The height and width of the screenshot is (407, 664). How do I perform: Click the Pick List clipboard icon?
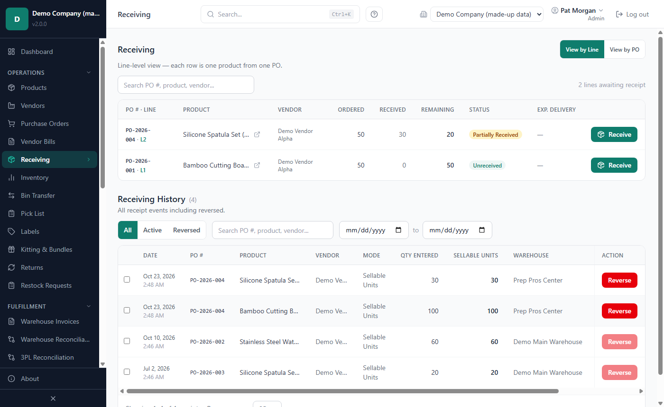click(x=11, y=213)
